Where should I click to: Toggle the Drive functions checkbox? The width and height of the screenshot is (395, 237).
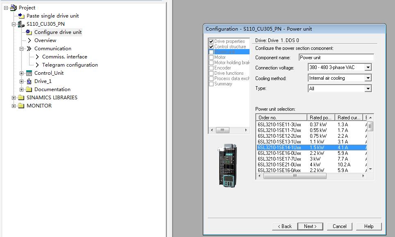(211, 74)
